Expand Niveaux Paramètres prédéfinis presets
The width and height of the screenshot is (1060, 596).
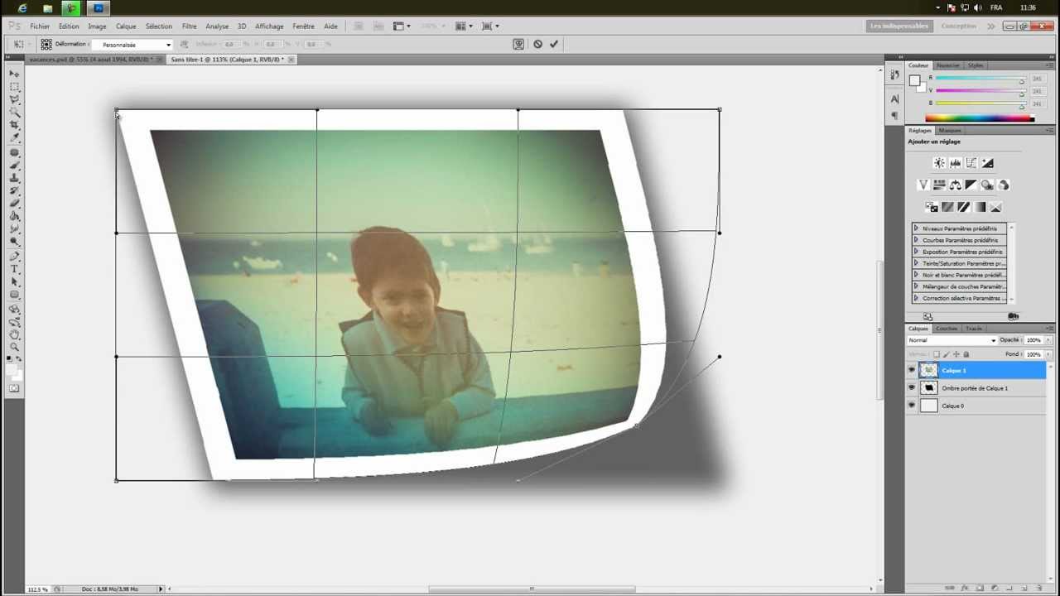(916, 228)
